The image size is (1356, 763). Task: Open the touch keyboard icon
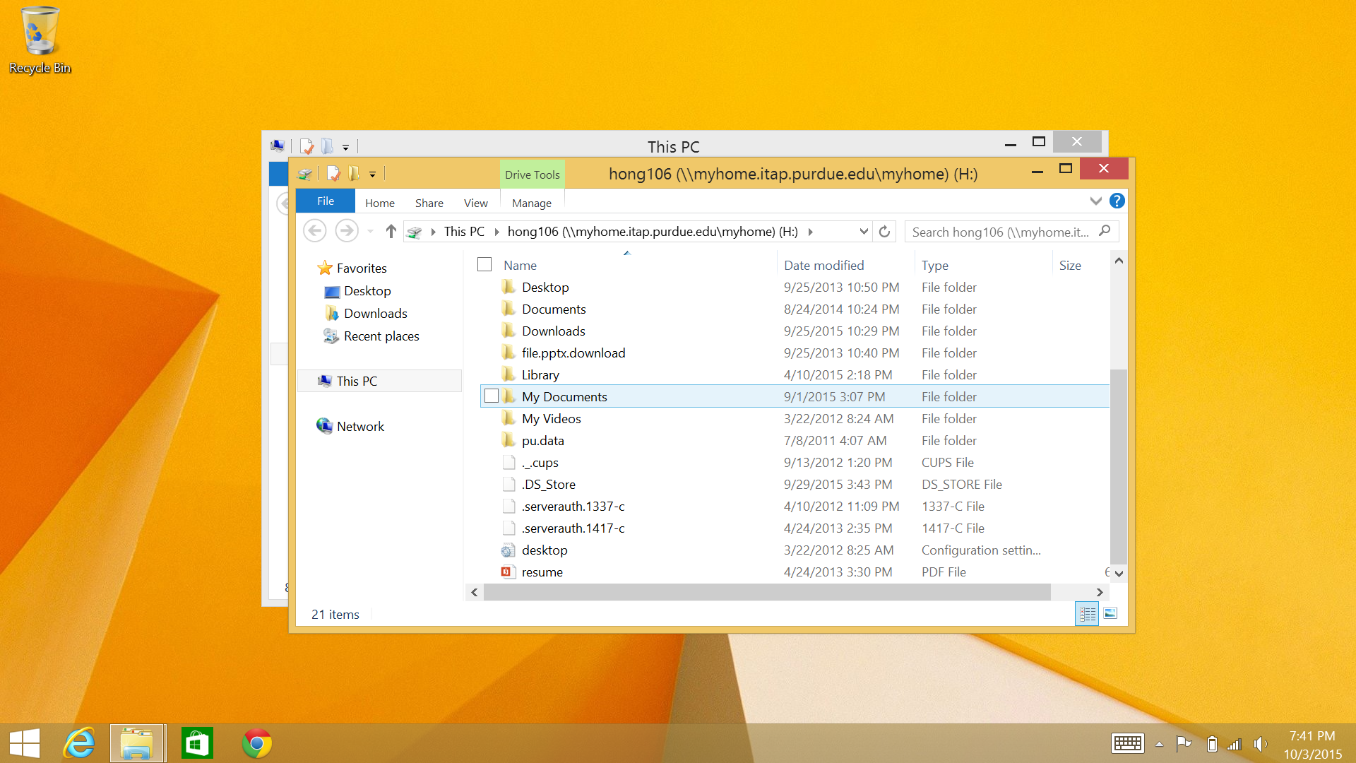1127,743
